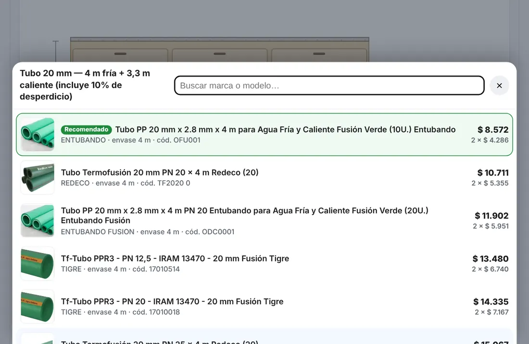Click the price '$ 8.572'

click(x=493, y=130)
